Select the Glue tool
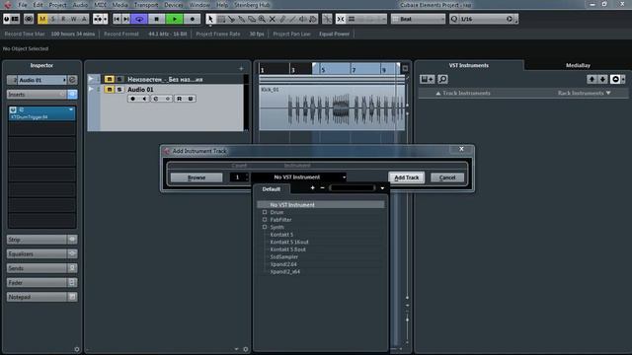Viewport: 632px width, 355px height. click(x=241, y=19)
